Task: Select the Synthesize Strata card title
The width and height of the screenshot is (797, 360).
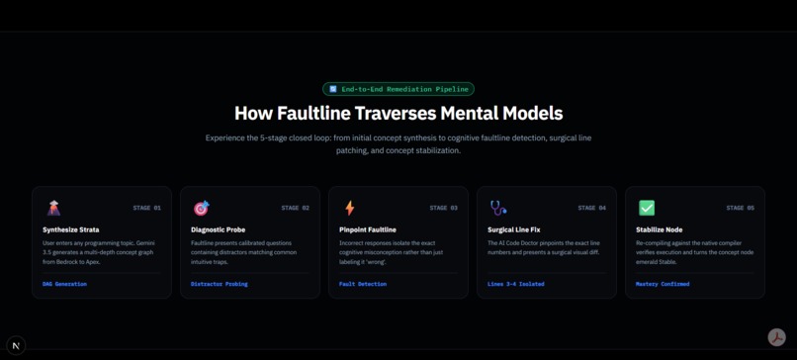Action: click(x=70, y=229)
